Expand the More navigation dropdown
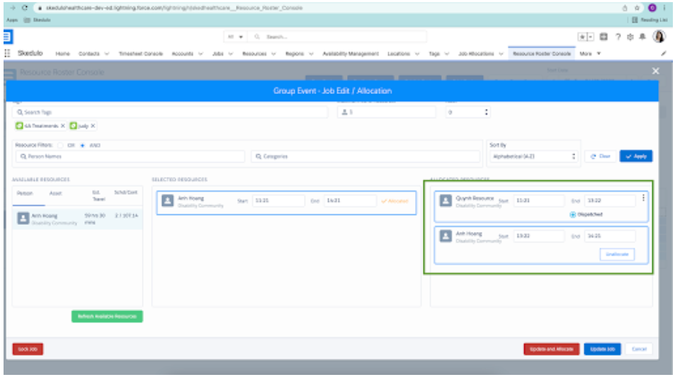The width and height of the screenshot is (675, 377). (590, 54)
